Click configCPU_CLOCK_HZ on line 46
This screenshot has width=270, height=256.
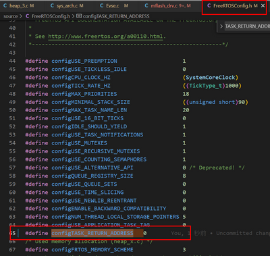pyautogui.click(x=81, y=78)
